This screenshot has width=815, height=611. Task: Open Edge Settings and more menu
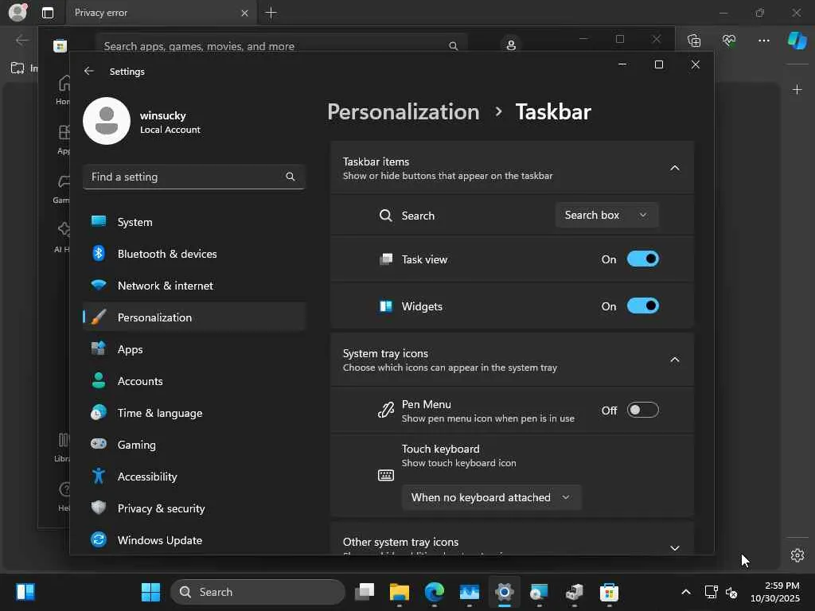763,40
